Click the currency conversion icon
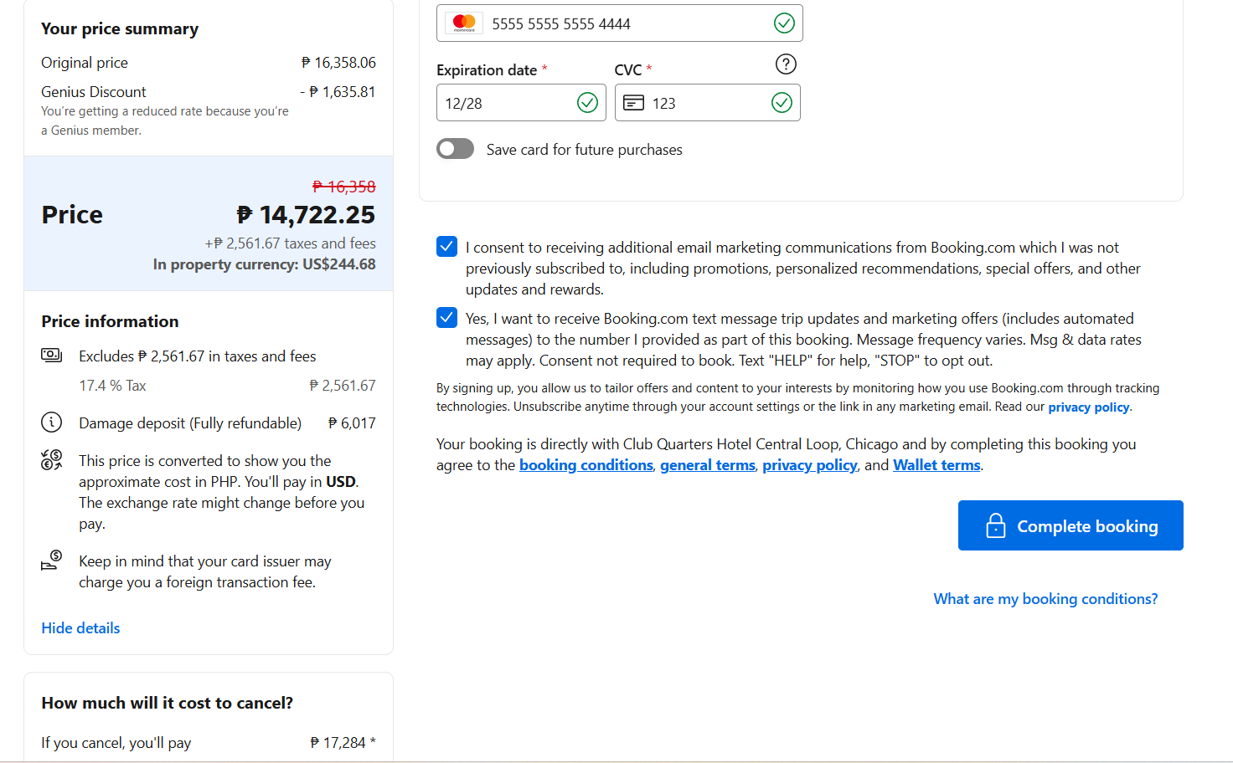1233x763 pixels. [52, 460]
